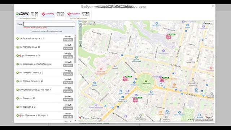The image size is (231, 130).
Task: Open the Схема map type dropdown
Action: click(x=208, y=23)
